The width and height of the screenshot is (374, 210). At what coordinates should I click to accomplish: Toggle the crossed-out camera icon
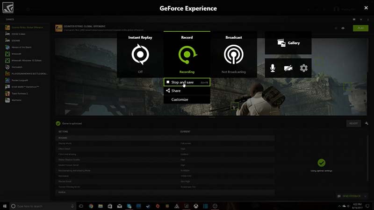(x=288, y=68)
